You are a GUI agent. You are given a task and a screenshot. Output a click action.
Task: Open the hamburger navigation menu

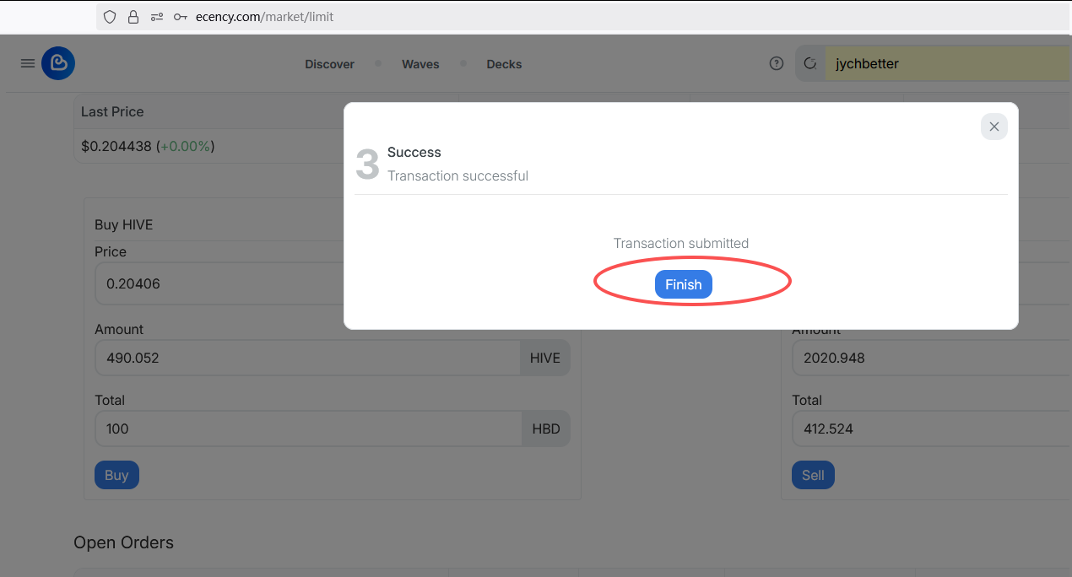[x=28, y=63]
